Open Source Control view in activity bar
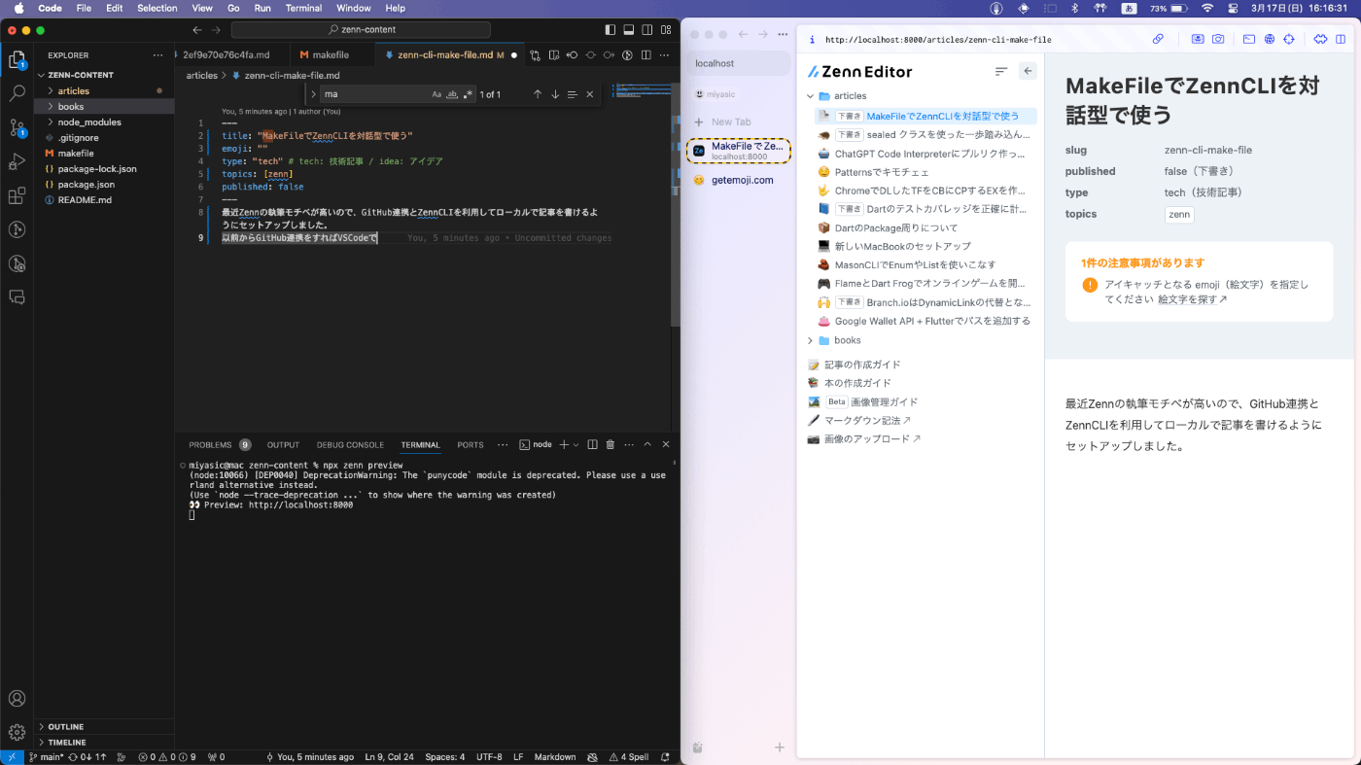The height and width of the screenshot is (765, 1361). (17, 127)
